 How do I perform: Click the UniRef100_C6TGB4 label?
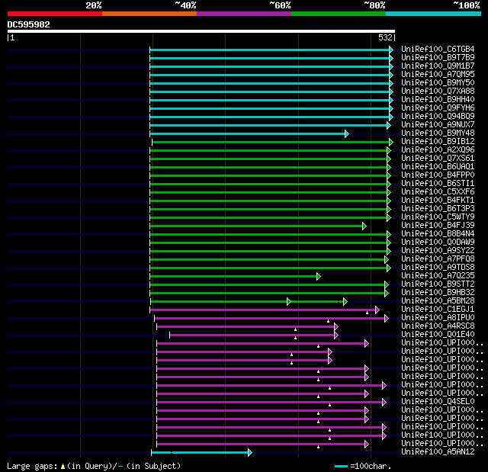tap(438, 49)
